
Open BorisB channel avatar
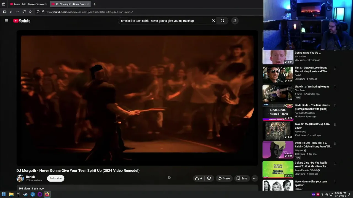click(x=20, y=178)
